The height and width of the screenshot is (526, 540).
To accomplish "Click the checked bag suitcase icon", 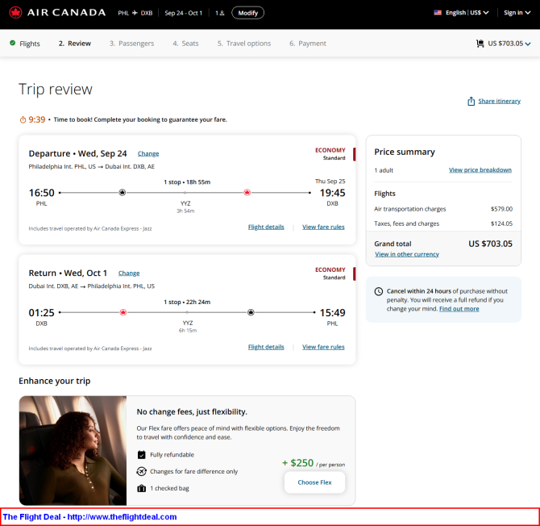I will pyautogui.click(x=142, y=488).
